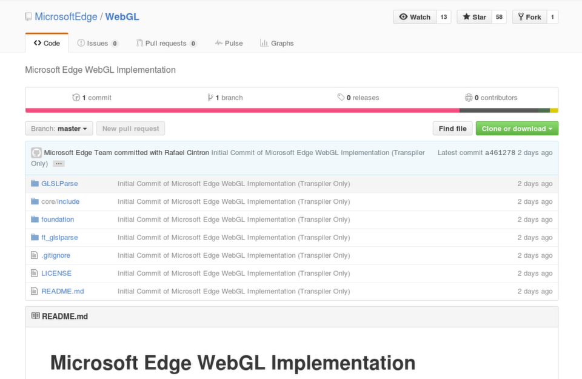
Task: Open the Branch: master dropdown
Action: click(x=59, y=129)
